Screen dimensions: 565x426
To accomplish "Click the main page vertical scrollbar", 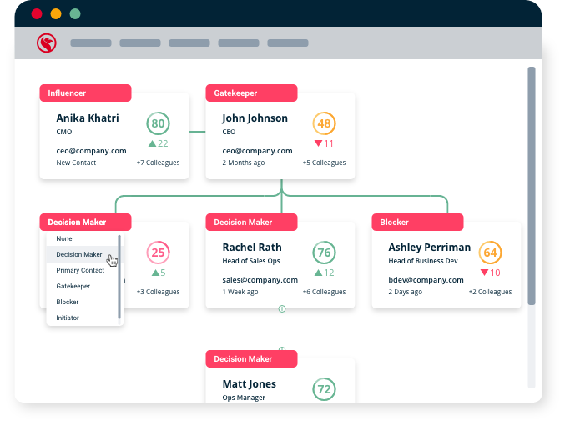I will pos(532,186).
